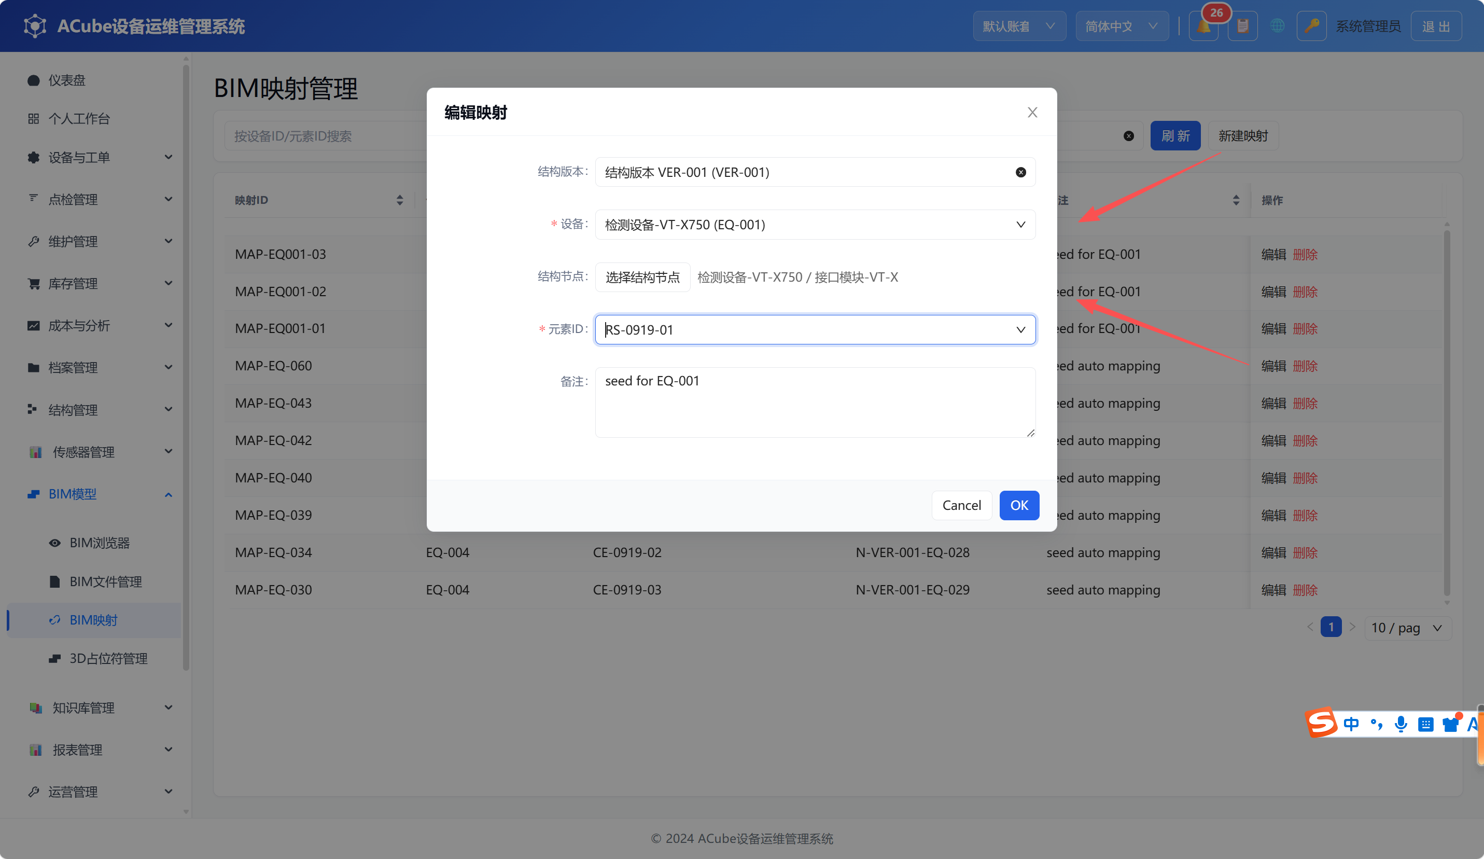Open the 10 / page size dropdown
This screenshot has width=1484, height=859.
tap(1407, 628)
